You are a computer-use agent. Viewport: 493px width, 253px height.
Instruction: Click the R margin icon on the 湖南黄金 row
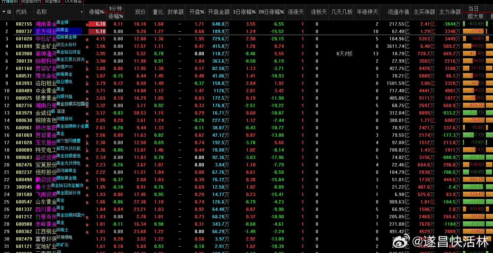pos(87,25)
